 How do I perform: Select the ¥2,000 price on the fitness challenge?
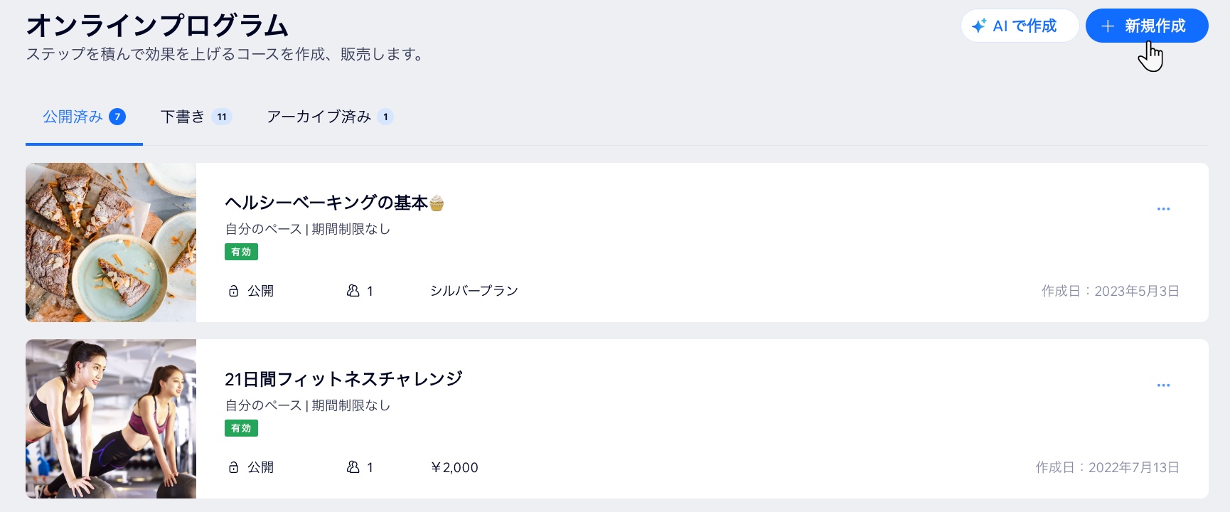pos(454,467)
